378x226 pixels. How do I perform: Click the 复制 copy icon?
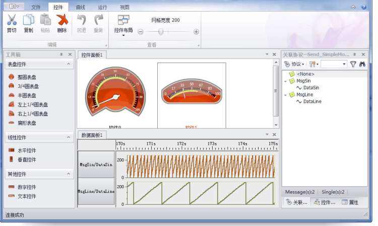pos(28,20)
